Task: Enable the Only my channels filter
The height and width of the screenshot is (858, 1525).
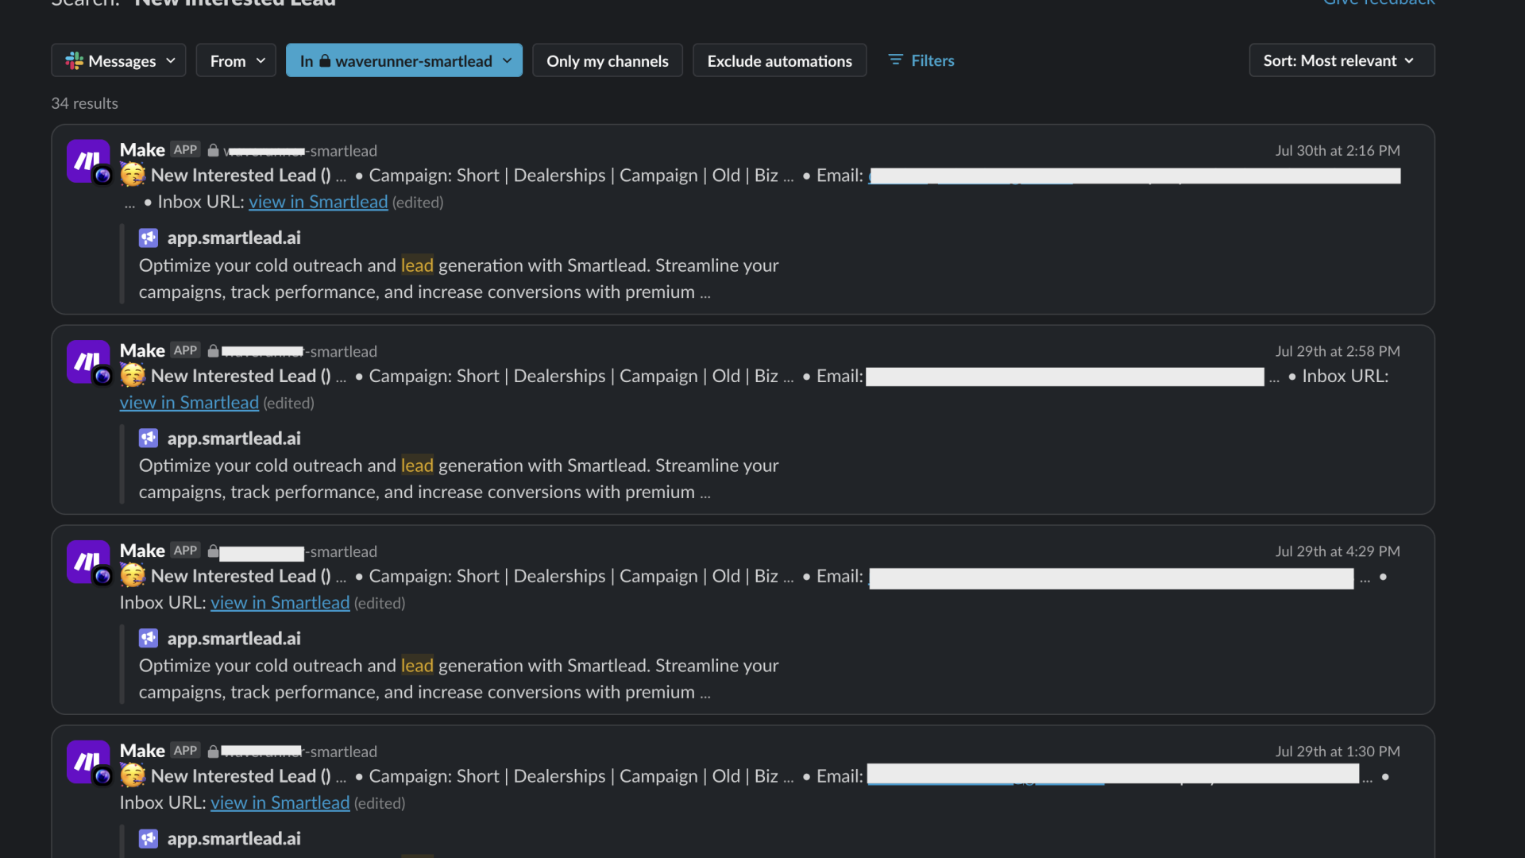Action: point(607,60)
